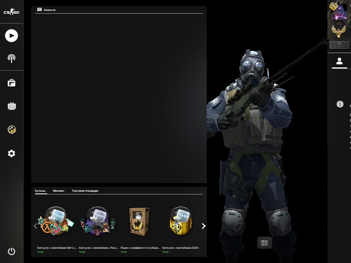The image size is (351, 263).
Task: Switch to the Купоны tab
Action: tap(40, 191)
